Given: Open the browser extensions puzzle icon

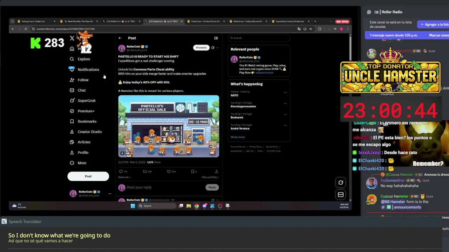Looking at the screenshot, I should click(320, 29).
